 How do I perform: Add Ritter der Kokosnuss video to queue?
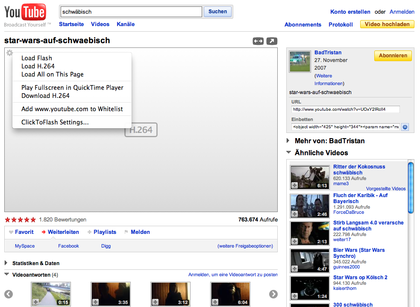pos(295,185)
